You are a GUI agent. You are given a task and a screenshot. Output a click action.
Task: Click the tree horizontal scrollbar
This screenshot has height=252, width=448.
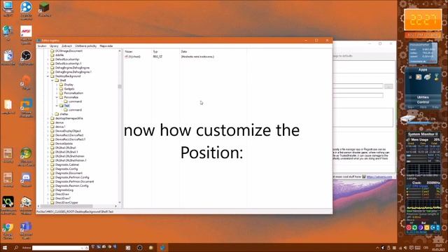(66, 206)
